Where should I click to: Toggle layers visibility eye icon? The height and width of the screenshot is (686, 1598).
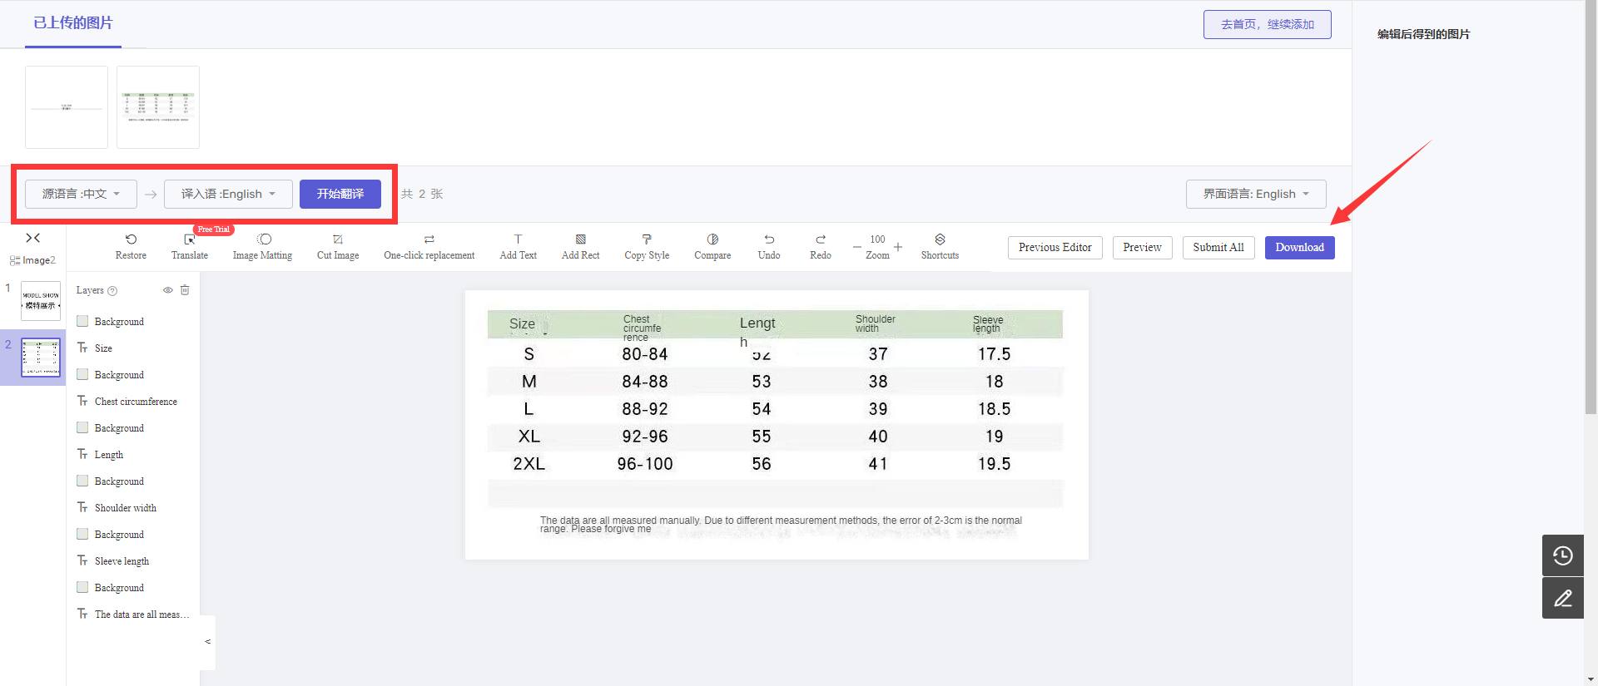tap(167, 290)
